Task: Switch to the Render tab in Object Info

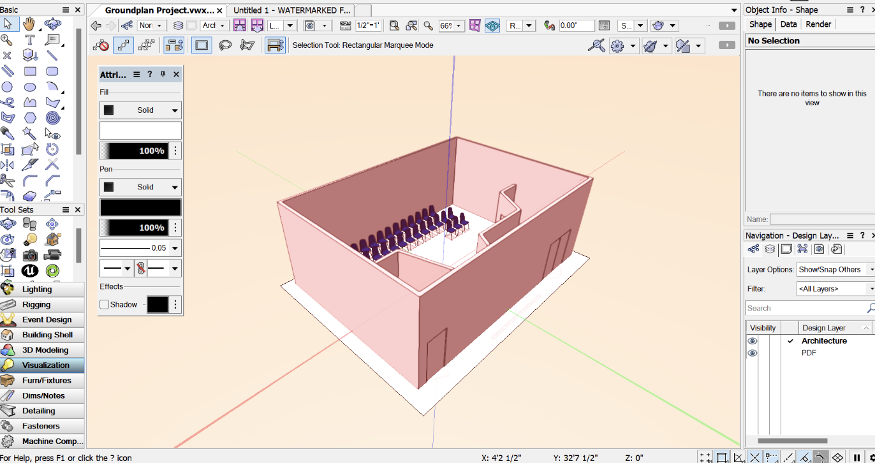Action: click(x=818, y=24)
